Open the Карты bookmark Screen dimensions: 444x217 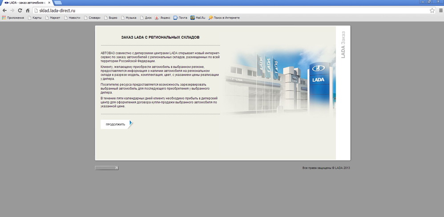[x=35, y=17]
